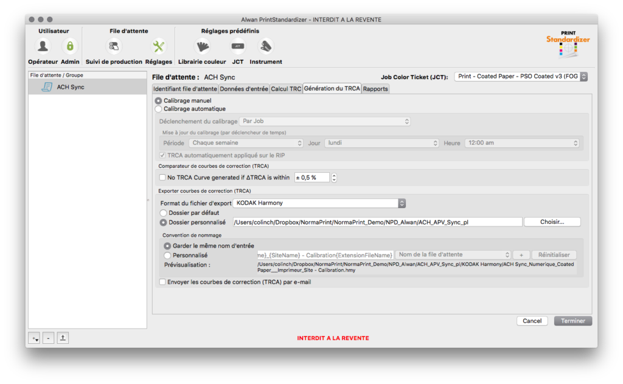The image size is (623, 384).
Task: Check Envoyer les courbes par e-mail
Action: (162, 282)
